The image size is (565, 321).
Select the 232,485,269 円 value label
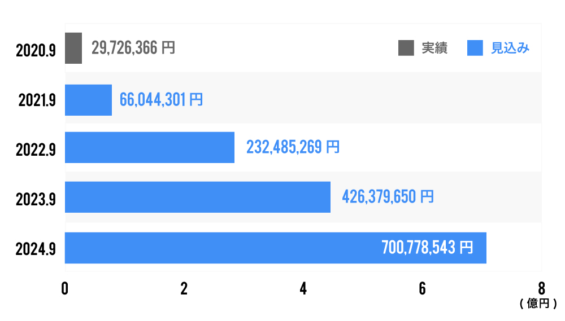tap(293, 147)
